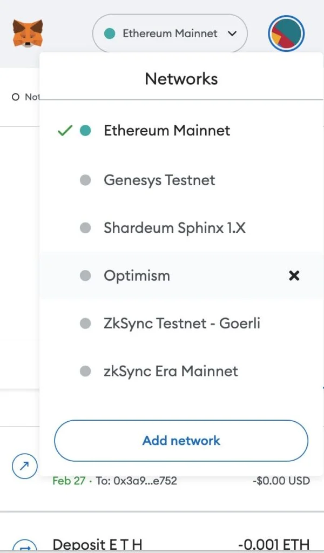Viewport: 324px width, 553px height.
Task: Select zkSync Era Mainnet from the list
Action: tap(170, 371)
